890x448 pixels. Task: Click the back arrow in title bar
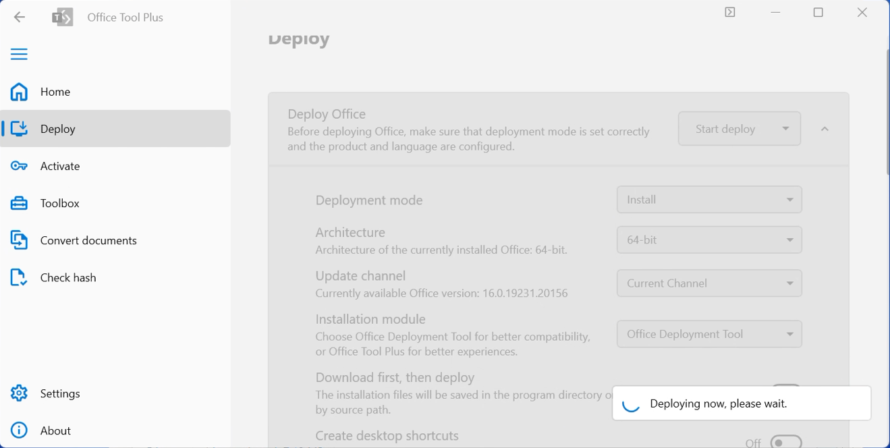20,18
